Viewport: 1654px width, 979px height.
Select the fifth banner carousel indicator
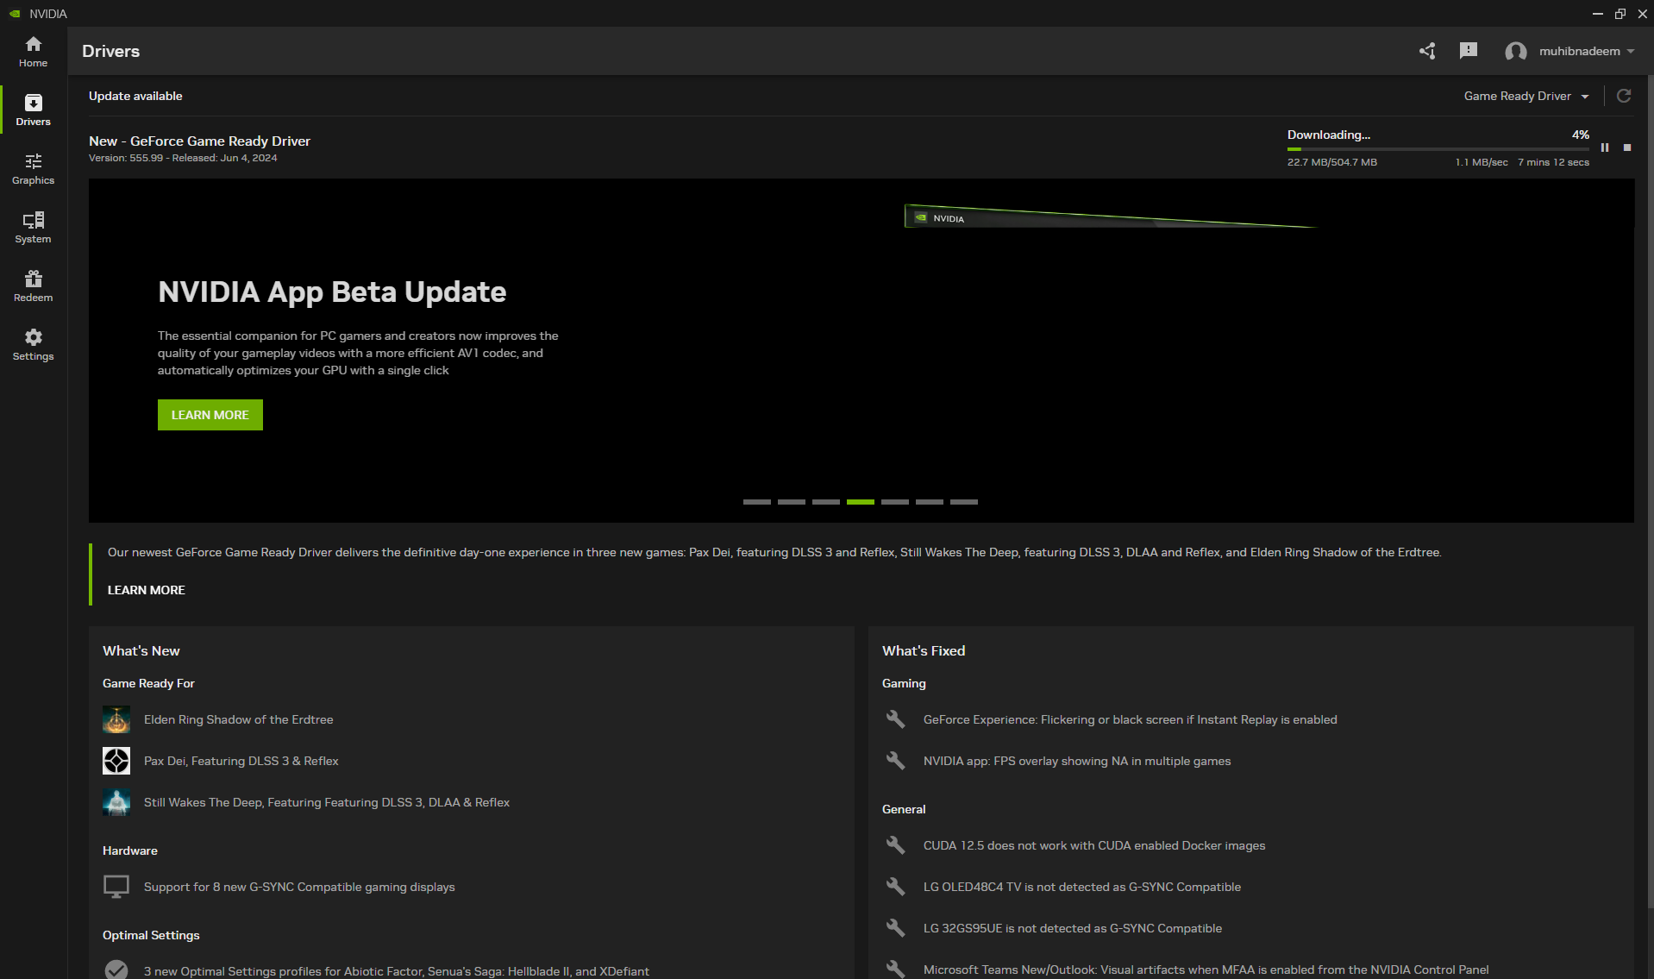click(895, 501)
